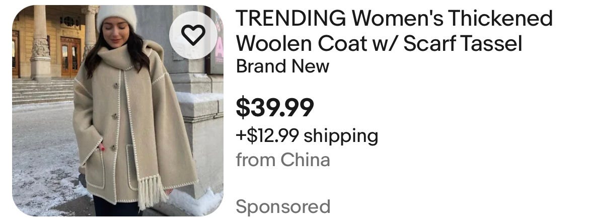Click the Sponsored label
This screenshot has height=222, width=589.
coord(283,207)
